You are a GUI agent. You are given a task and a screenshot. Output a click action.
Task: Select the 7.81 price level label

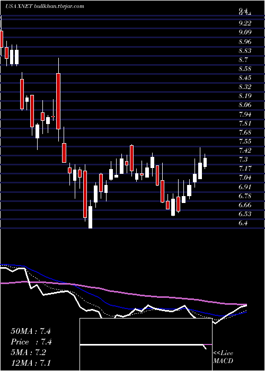tap(245, 123)
